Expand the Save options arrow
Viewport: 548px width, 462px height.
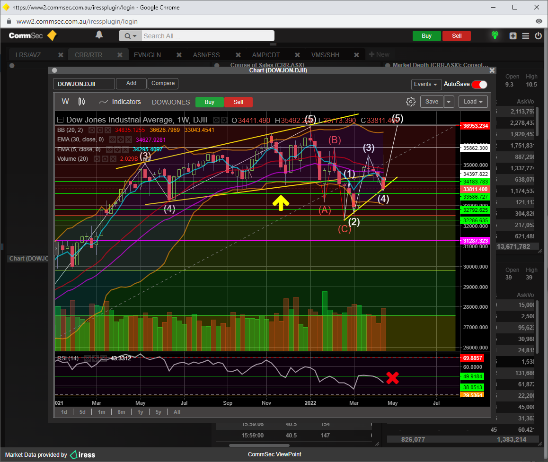[x=449, y=102]
